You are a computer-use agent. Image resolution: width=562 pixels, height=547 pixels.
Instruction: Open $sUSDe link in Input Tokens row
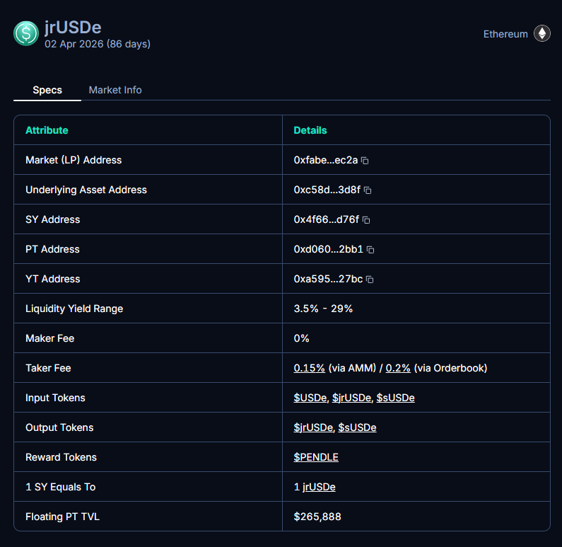395,398
